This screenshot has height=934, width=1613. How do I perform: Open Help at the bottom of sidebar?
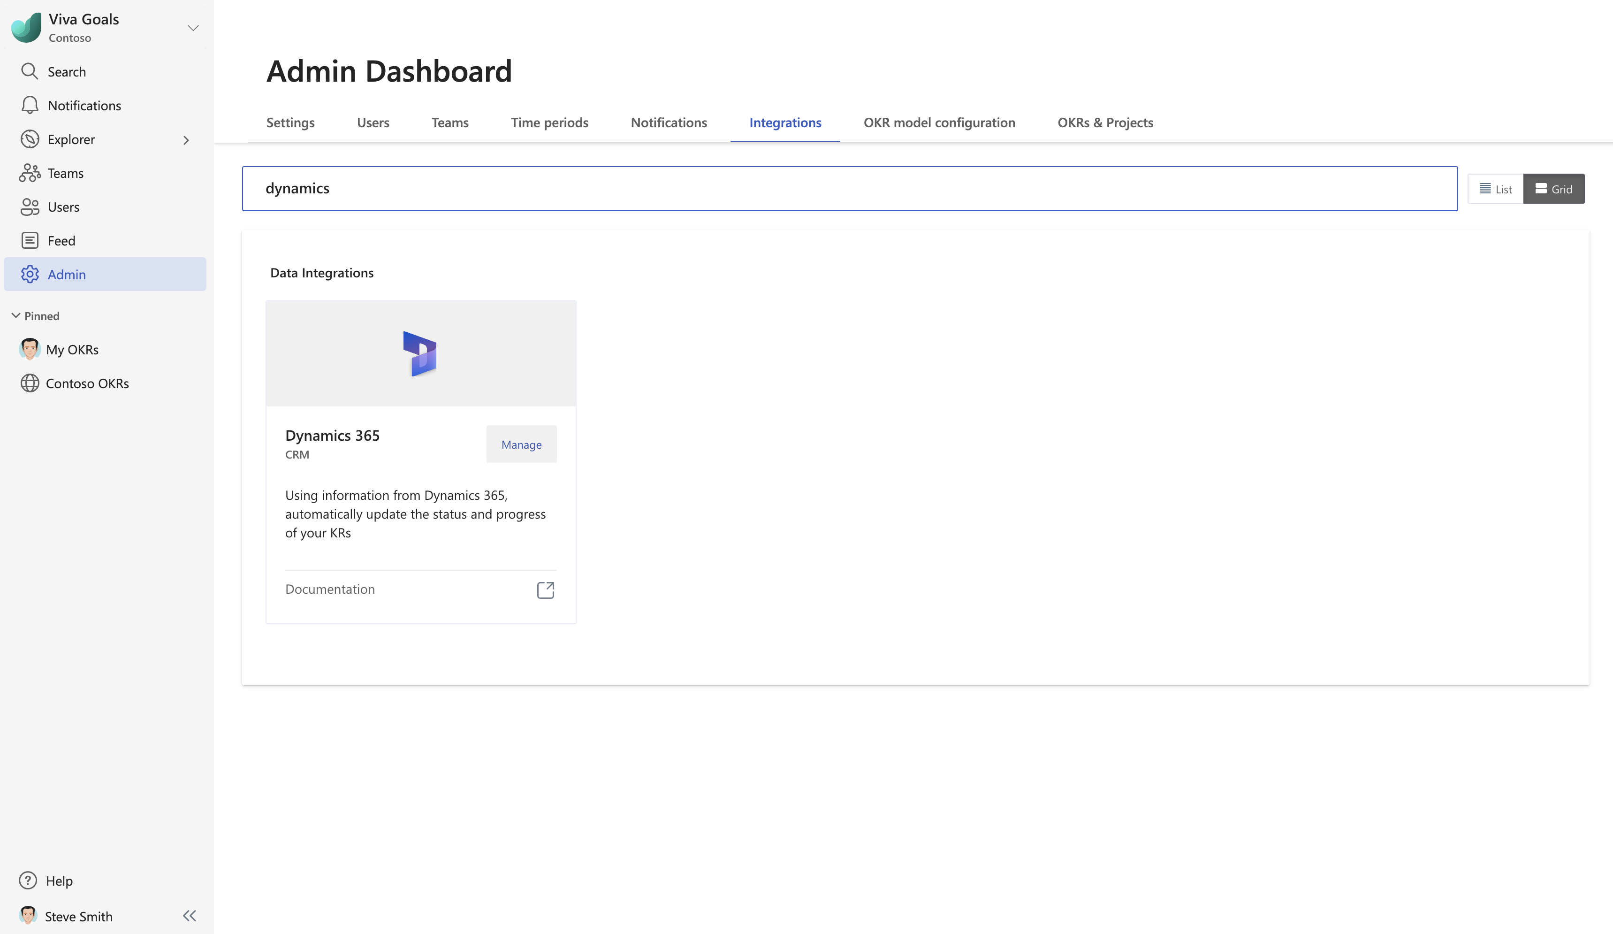pos(58,880)
